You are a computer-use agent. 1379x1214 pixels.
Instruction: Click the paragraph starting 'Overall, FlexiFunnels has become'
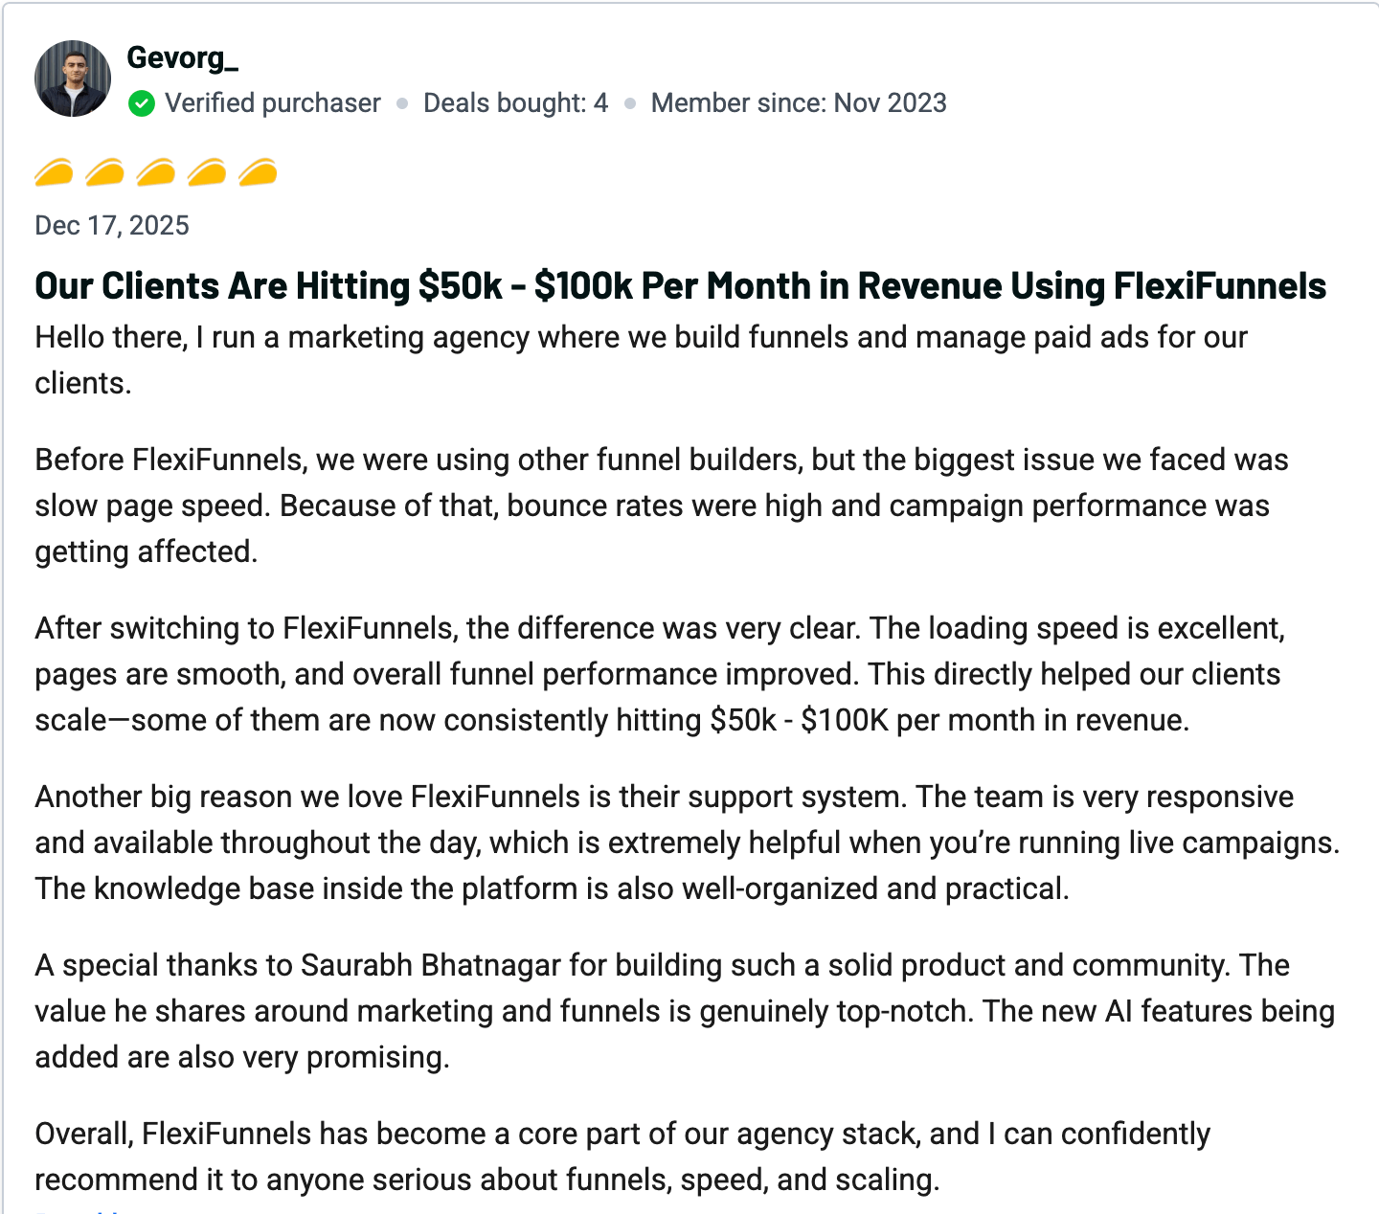(x=622, y=1157)
